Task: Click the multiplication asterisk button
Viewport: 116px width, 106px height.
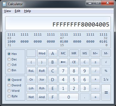Action: (95, 79)
